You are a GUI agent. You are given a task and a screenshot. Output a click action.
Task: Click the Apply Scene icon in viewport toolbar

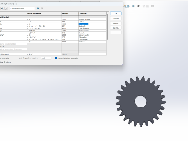coord(148,6)
